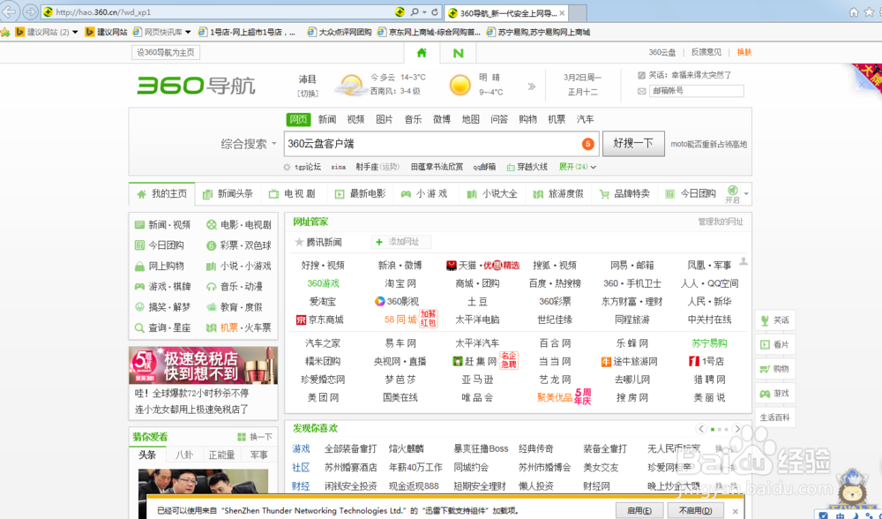The image size is (882, 519).
Task: Open the 生活百科 sidebar item
Action: 775,417
